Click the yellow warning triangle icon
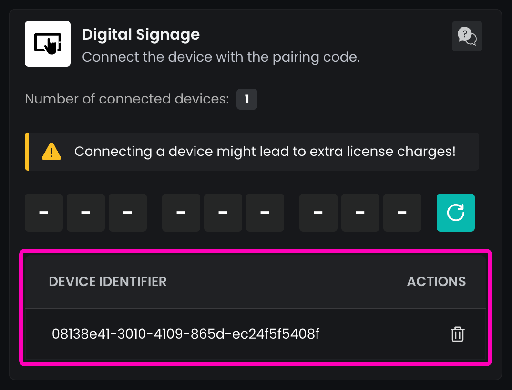The width and height of the screenshot is (512, 390). (x=51, y=152)
